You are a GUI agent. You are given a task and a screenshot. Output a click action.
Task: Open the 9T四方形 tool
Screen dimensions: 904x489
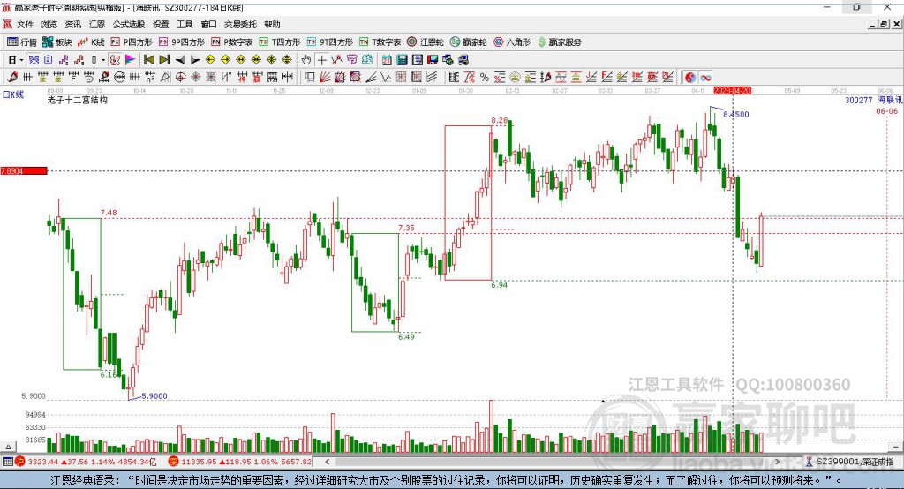tap(330, 42)
